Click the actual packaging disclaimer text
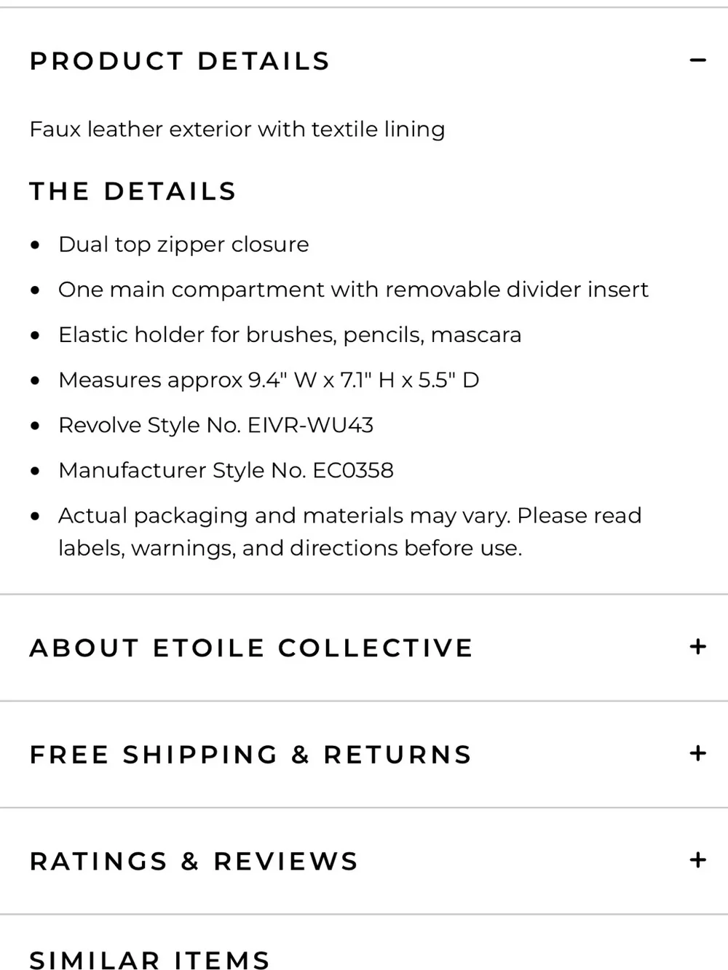 coord(349,531)
